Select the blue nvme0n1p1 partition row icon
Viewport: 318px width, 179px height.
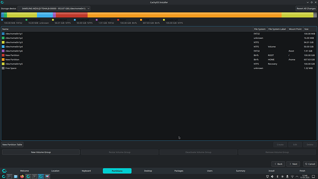(x=3, y=34)
